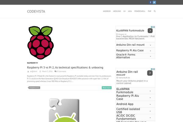
Task: Open the RASPBERRY PI category link
Action: (x=32, y=63)
